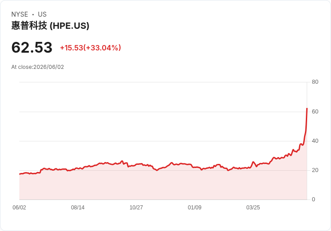Click the separator dot between NYSE and US

coord(33,14)
